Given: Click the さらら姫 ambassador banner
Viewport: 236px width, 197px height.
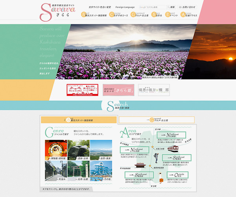Looking at the screenshot, I should coord(118,90).
